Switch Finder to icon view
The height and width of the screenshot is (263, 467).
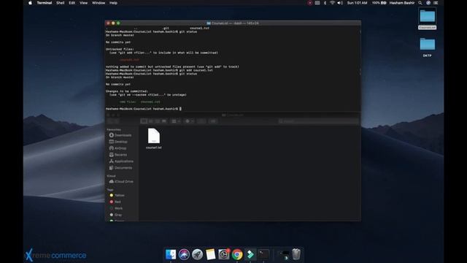pyautogui.click(x=144, y=121)
